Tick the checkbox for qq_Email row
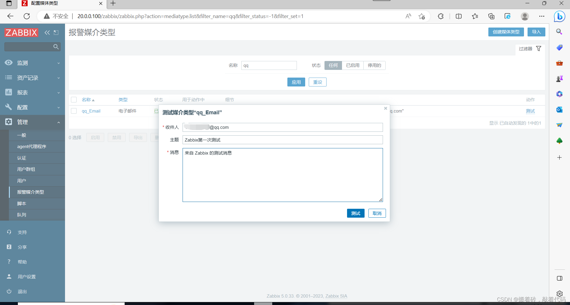This screenshot has height=305, width=570. pos(74,111)
